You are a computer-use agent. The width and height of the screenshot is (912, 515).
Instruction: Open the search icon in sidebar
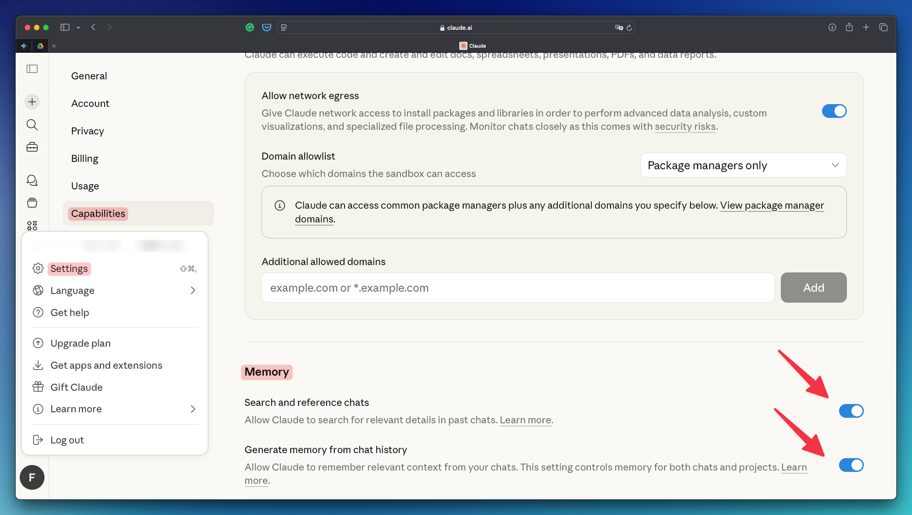tap(32, 124)
